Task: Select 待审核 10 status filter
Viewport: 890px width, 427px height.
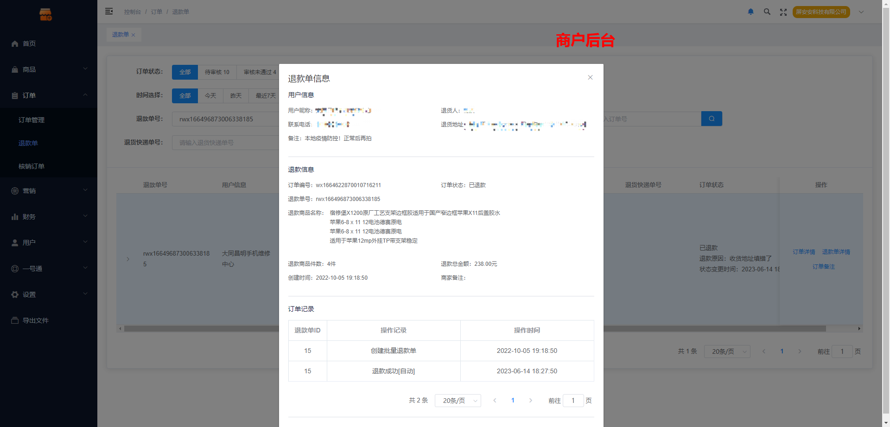Action: point(217,72)
